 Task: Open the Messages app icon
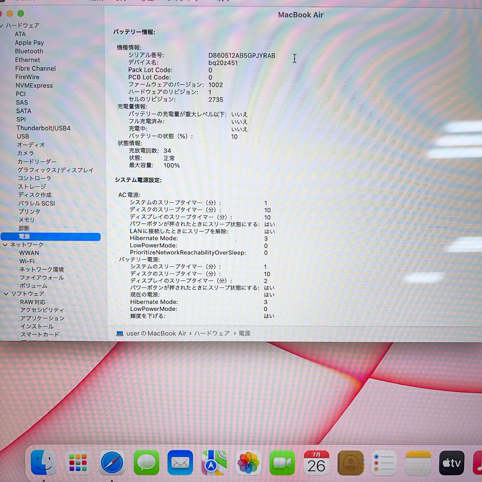[x=146, y=462]
